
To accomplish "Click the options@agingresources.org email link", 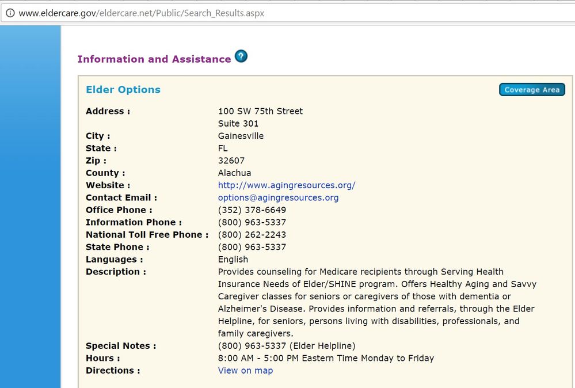I will tap(278, 197).
